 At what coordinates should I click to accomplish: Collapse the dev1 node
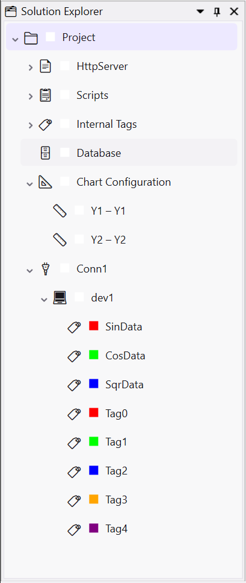(x=44, y=299)
